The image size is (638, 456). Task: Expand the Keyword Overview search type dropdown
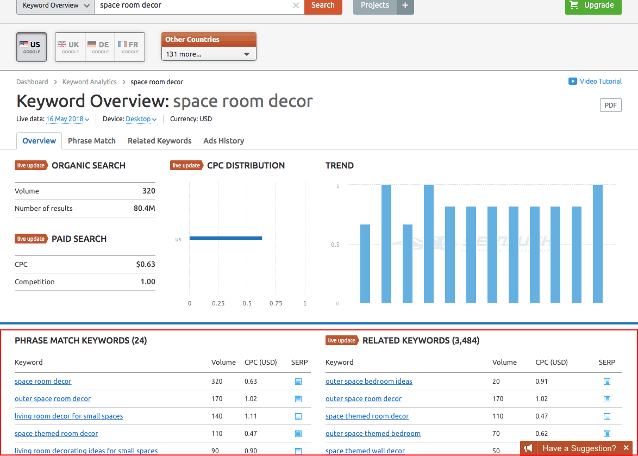coord(55,5)
